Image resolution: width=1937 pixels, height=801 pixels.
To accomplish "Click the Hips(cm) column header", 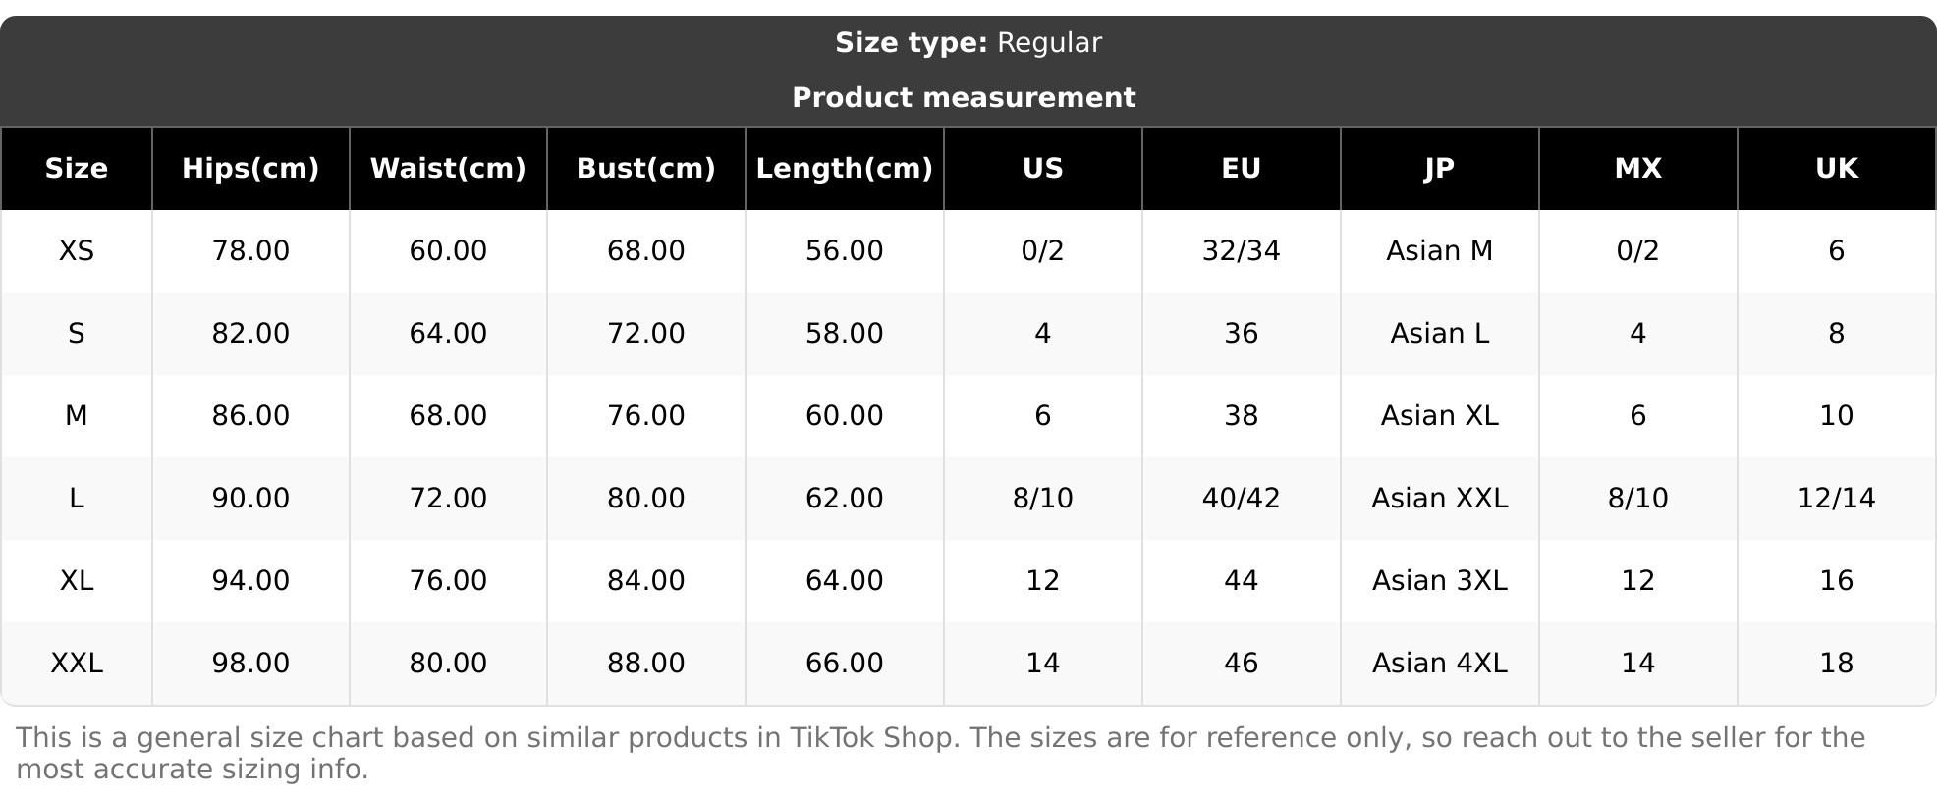I will [250, 169].
